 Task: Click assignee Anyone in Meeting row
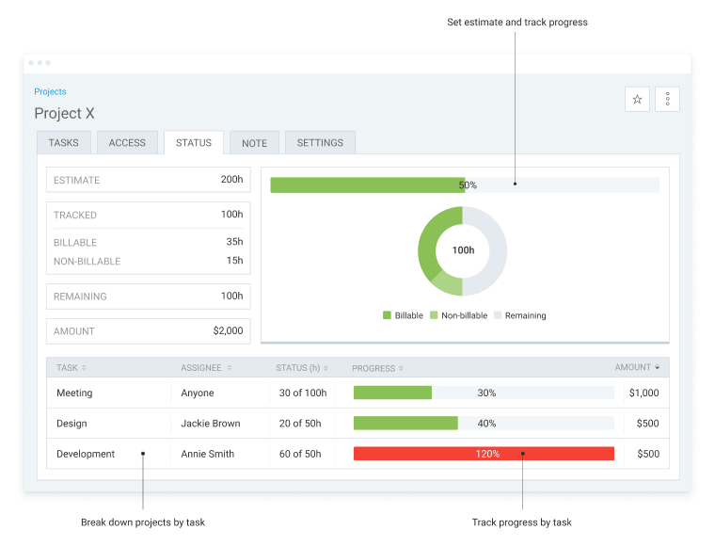tap(198, 393)
